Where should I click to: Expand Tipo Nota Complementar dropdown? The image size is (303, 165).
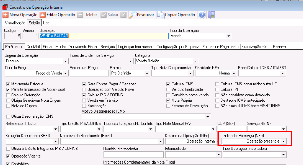(x=190, y=73)
